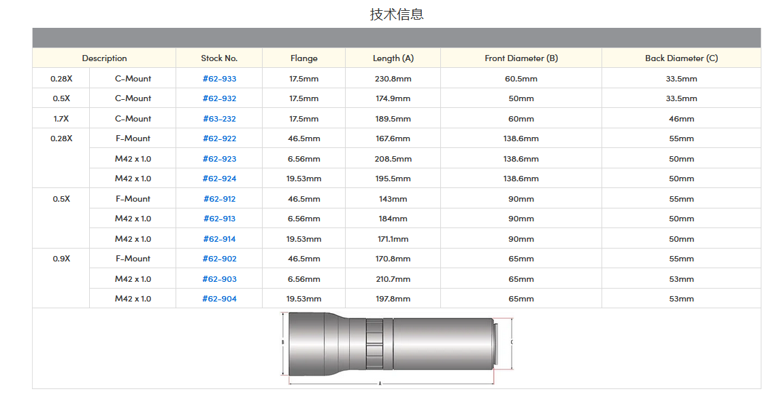773x402 pixels.
Task: Click the 技术信息 section heading
Action: 397,14
